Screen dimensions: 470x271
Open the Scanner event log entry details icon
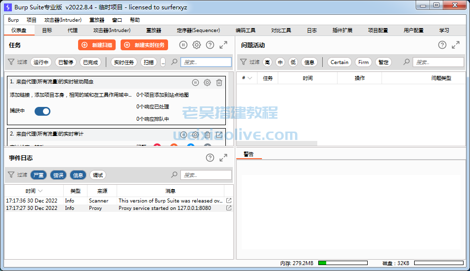click(229, 201)
